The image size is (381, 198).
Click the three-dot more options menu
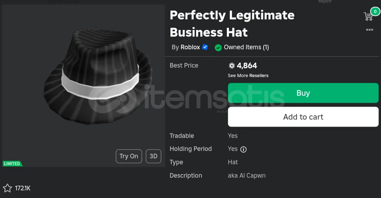pyautogui.click(x=370, y=30)
